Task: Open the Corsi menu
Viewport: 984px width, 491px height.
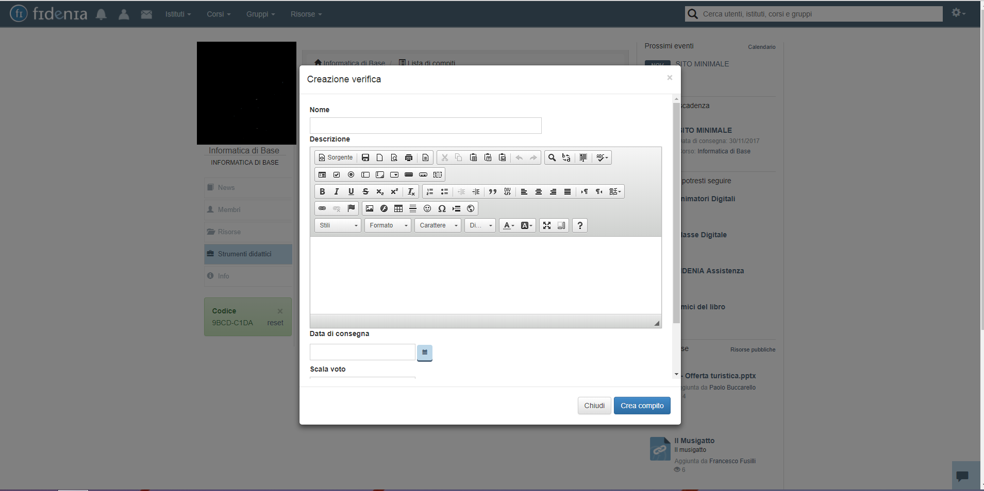Action: click(x=219, y=14)
